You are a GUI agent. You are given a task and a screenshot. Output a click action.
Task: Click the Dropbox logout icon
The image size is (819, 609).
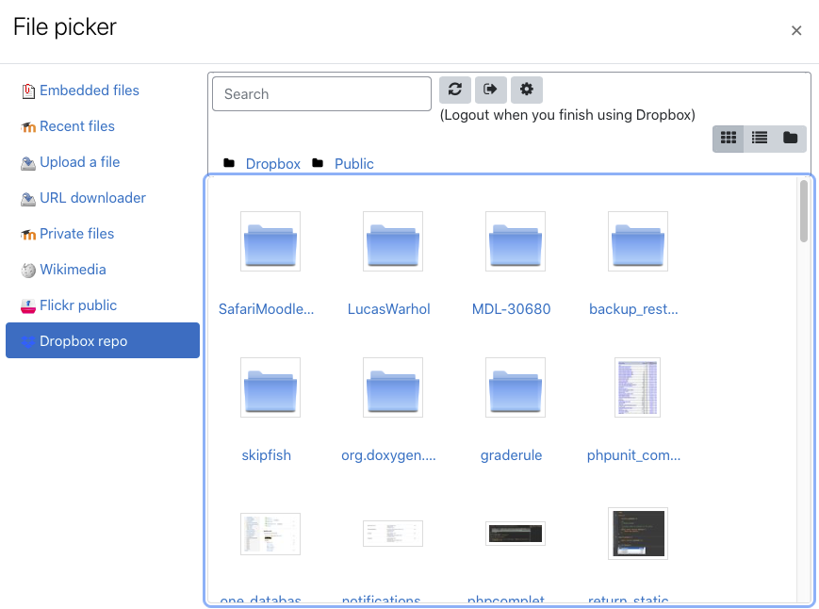click(490, 90)
